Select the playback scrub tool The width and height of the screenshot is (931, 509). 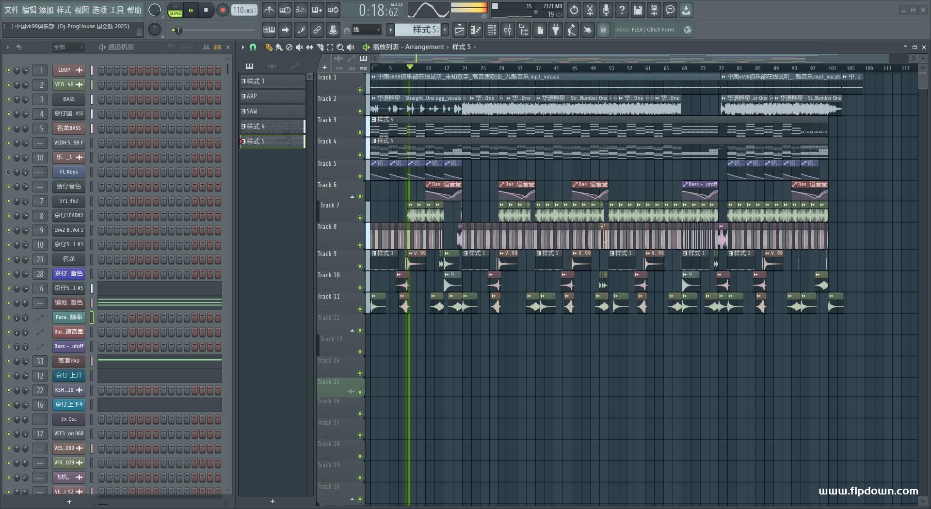(351, 47)
